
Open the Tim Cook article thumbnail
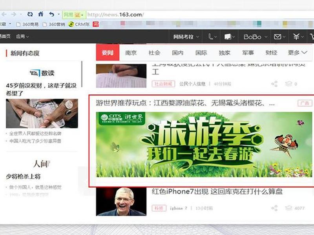[121, 202]
